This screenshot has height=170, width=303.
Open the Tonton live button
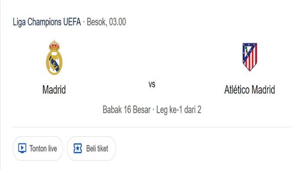click(x=38, y=148)
